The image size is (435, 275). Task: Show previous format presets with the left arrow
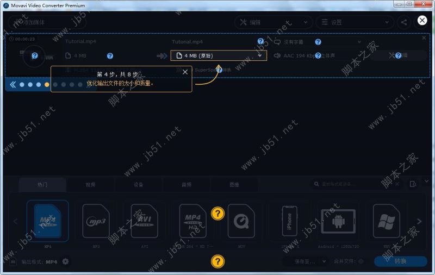coord(15,221)
